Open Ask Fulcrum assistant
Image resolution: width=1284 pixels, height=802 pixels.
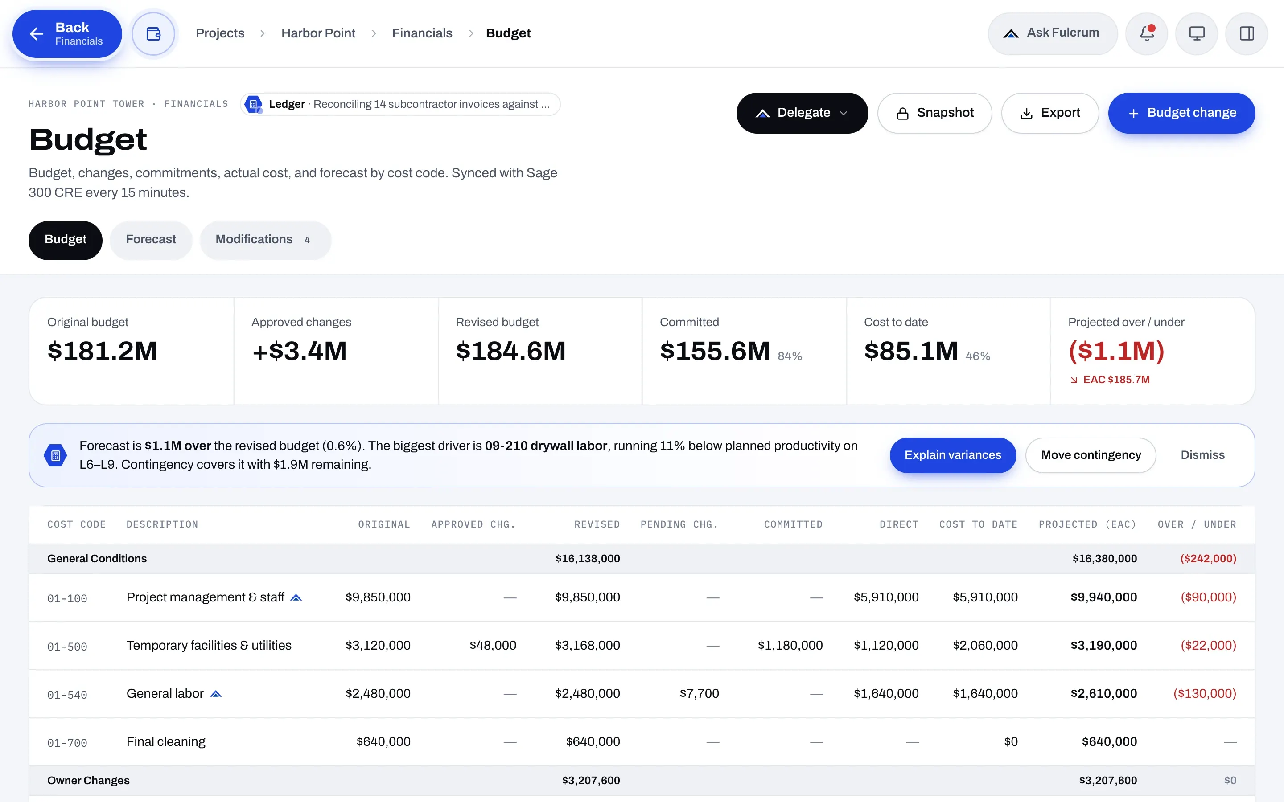click(x=1052, y=34)
